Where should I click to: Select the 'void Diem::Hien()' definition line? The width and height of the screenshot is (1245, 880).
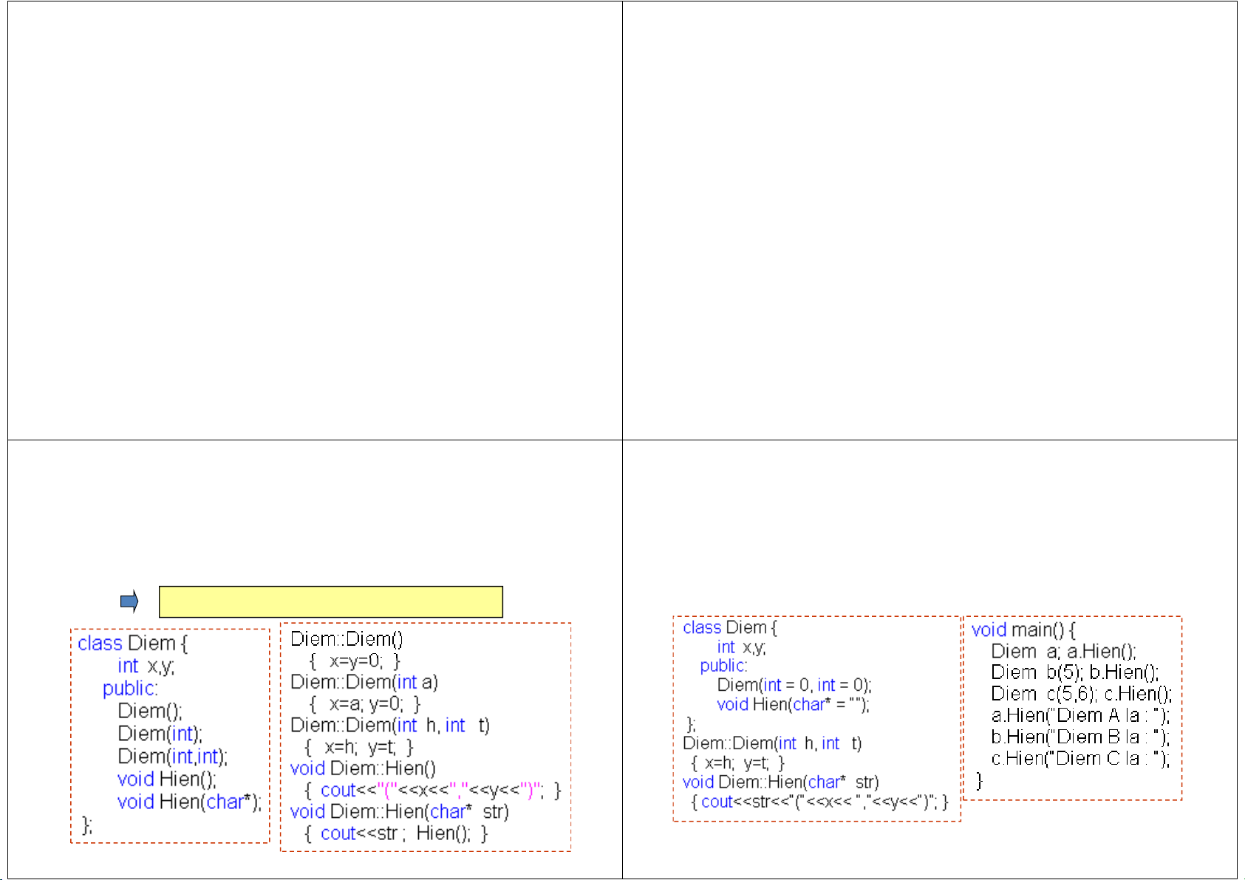point(363,768)
